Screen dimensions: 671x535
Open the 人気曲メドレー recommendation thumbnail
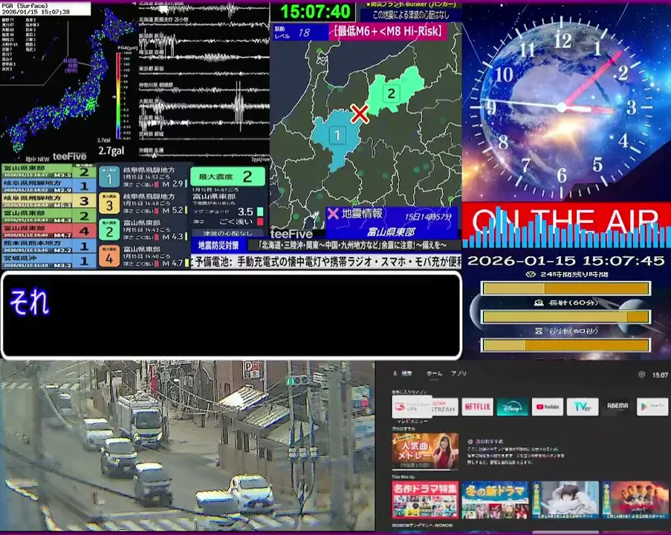point(425,452)
